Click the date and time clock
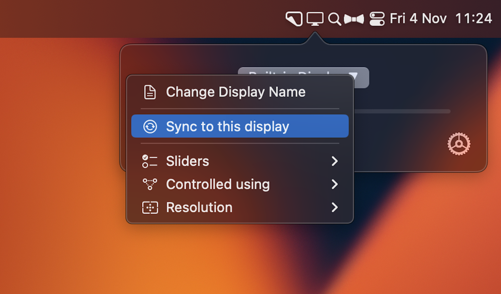This screenshot has height=294, width=501. click(441, 19)
